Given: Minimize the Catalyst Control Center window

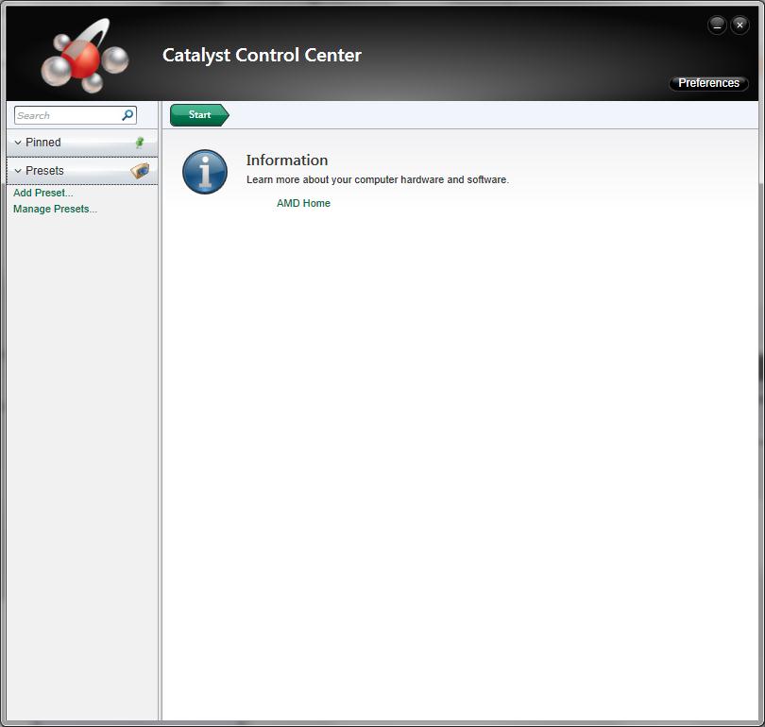Looking at the screenshot, I should click(717, 25).
